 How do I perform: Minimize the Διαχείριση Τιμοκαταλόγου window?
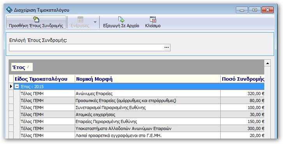(242, 10)
